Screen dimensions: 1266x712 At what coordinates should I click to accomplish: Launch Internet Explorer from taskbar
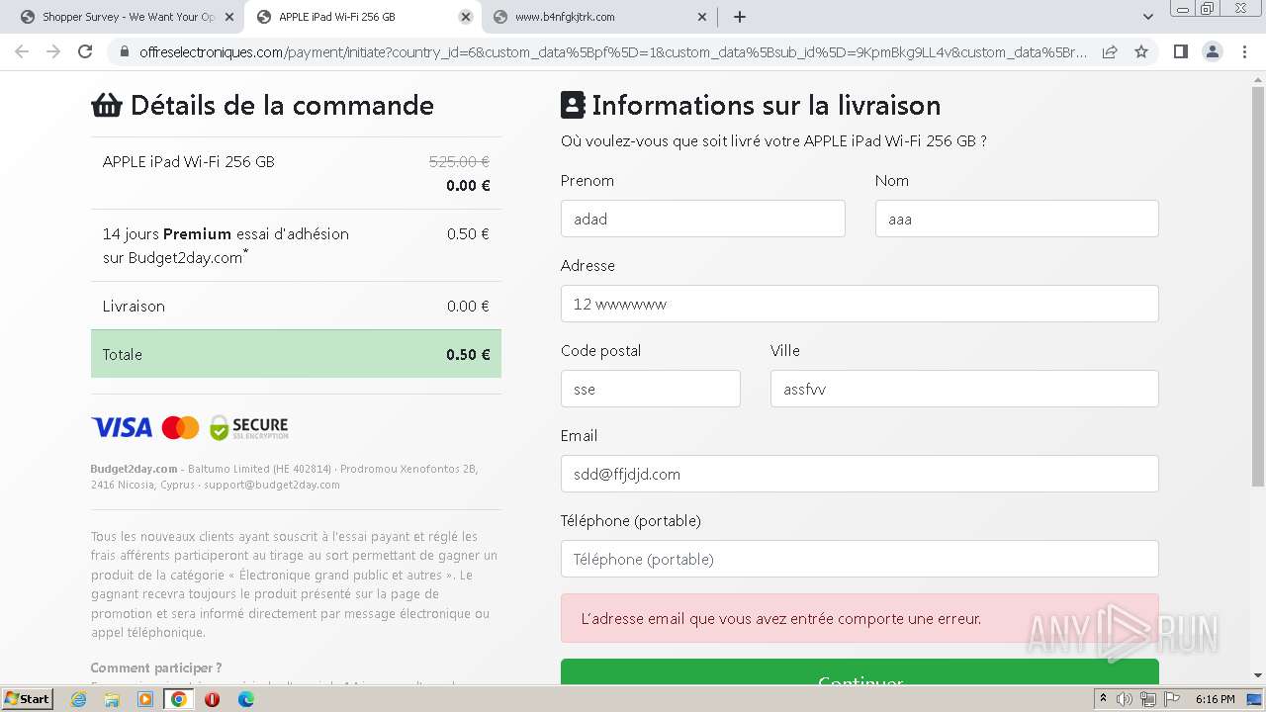(x=79, y=699)
